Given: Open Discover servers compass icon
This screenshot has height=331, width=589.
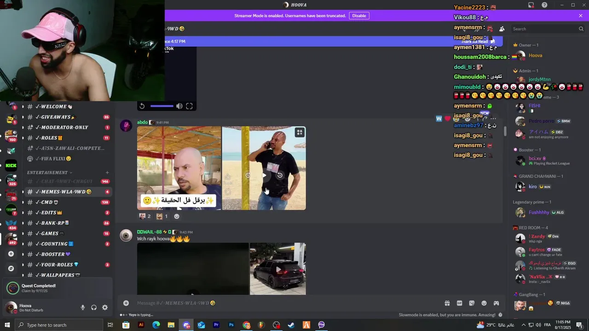Looking at the screenshot, I should pos(11,268).
